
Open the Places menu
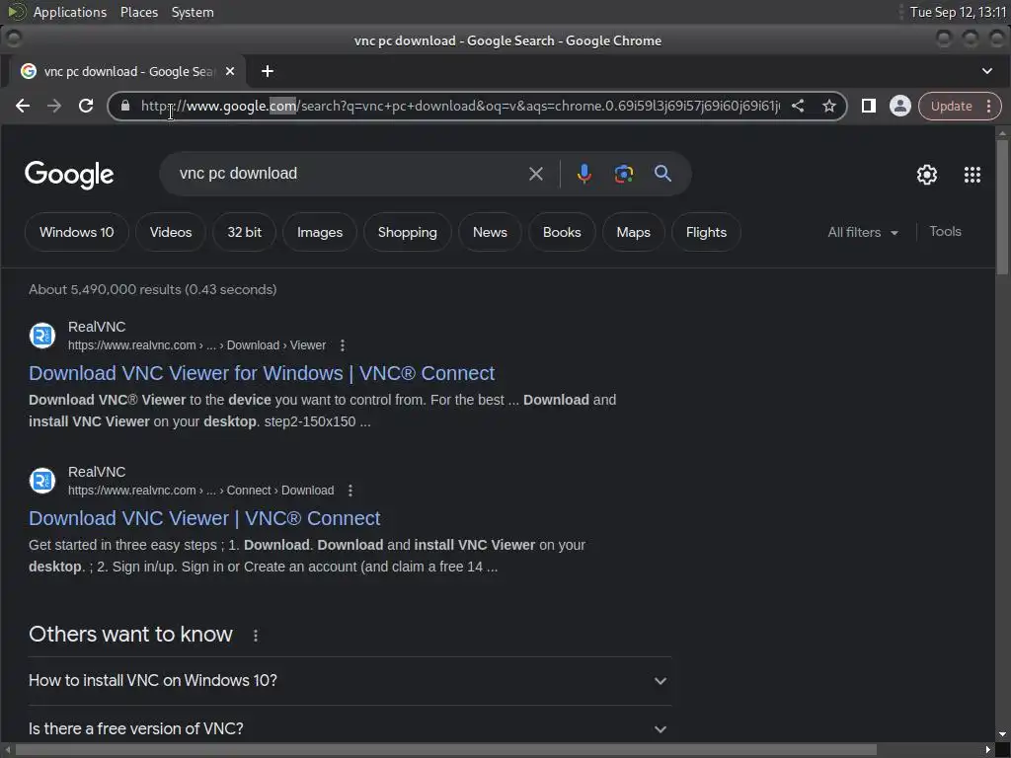coord(138,12)
